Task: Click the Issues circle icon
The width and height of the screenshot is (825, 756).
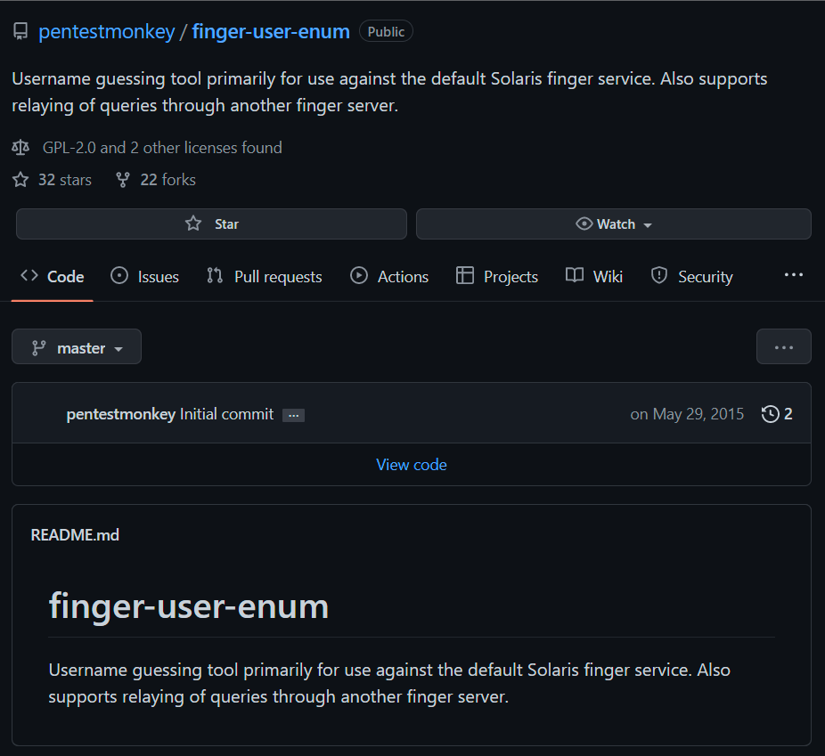Action: (x=119, y=276)
